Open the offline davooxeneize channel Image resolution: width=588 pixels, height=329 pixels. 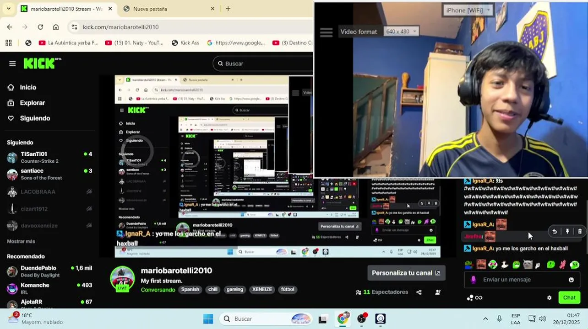49,226
